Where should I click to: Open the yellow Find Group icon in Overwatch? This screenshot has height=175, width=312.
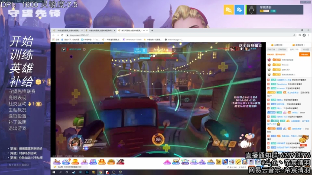[x=229, y=10]
